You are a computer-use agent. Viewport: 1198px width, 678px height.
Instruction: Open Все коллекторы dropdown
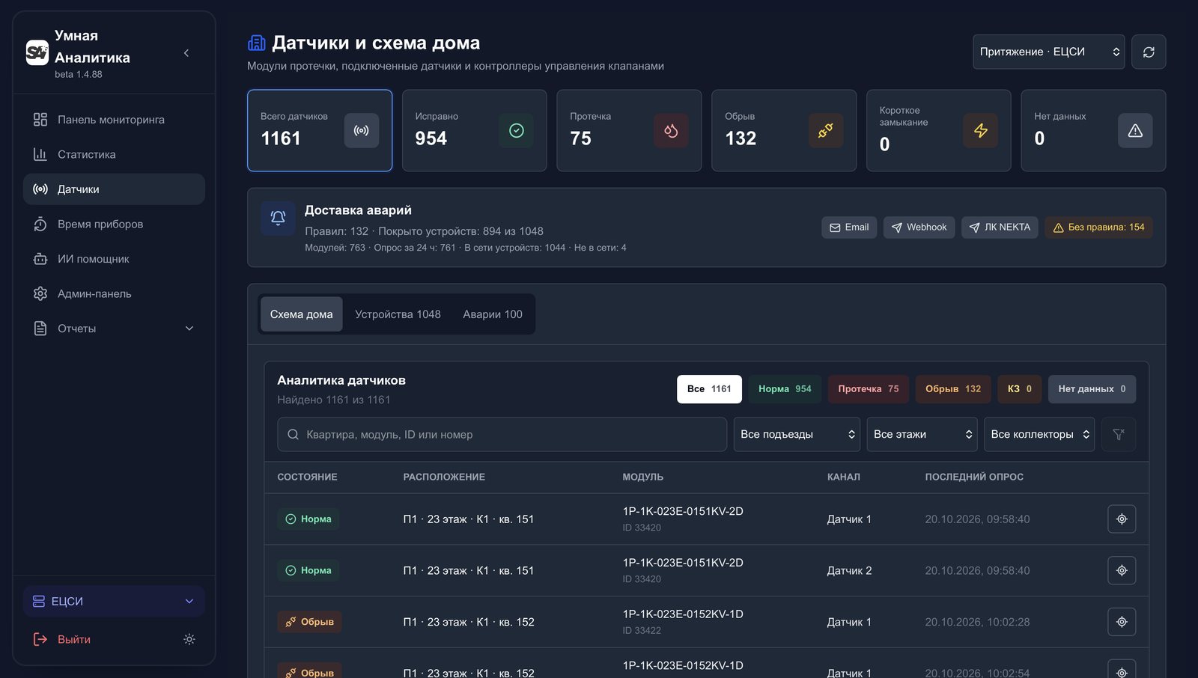pos(1039,434)
